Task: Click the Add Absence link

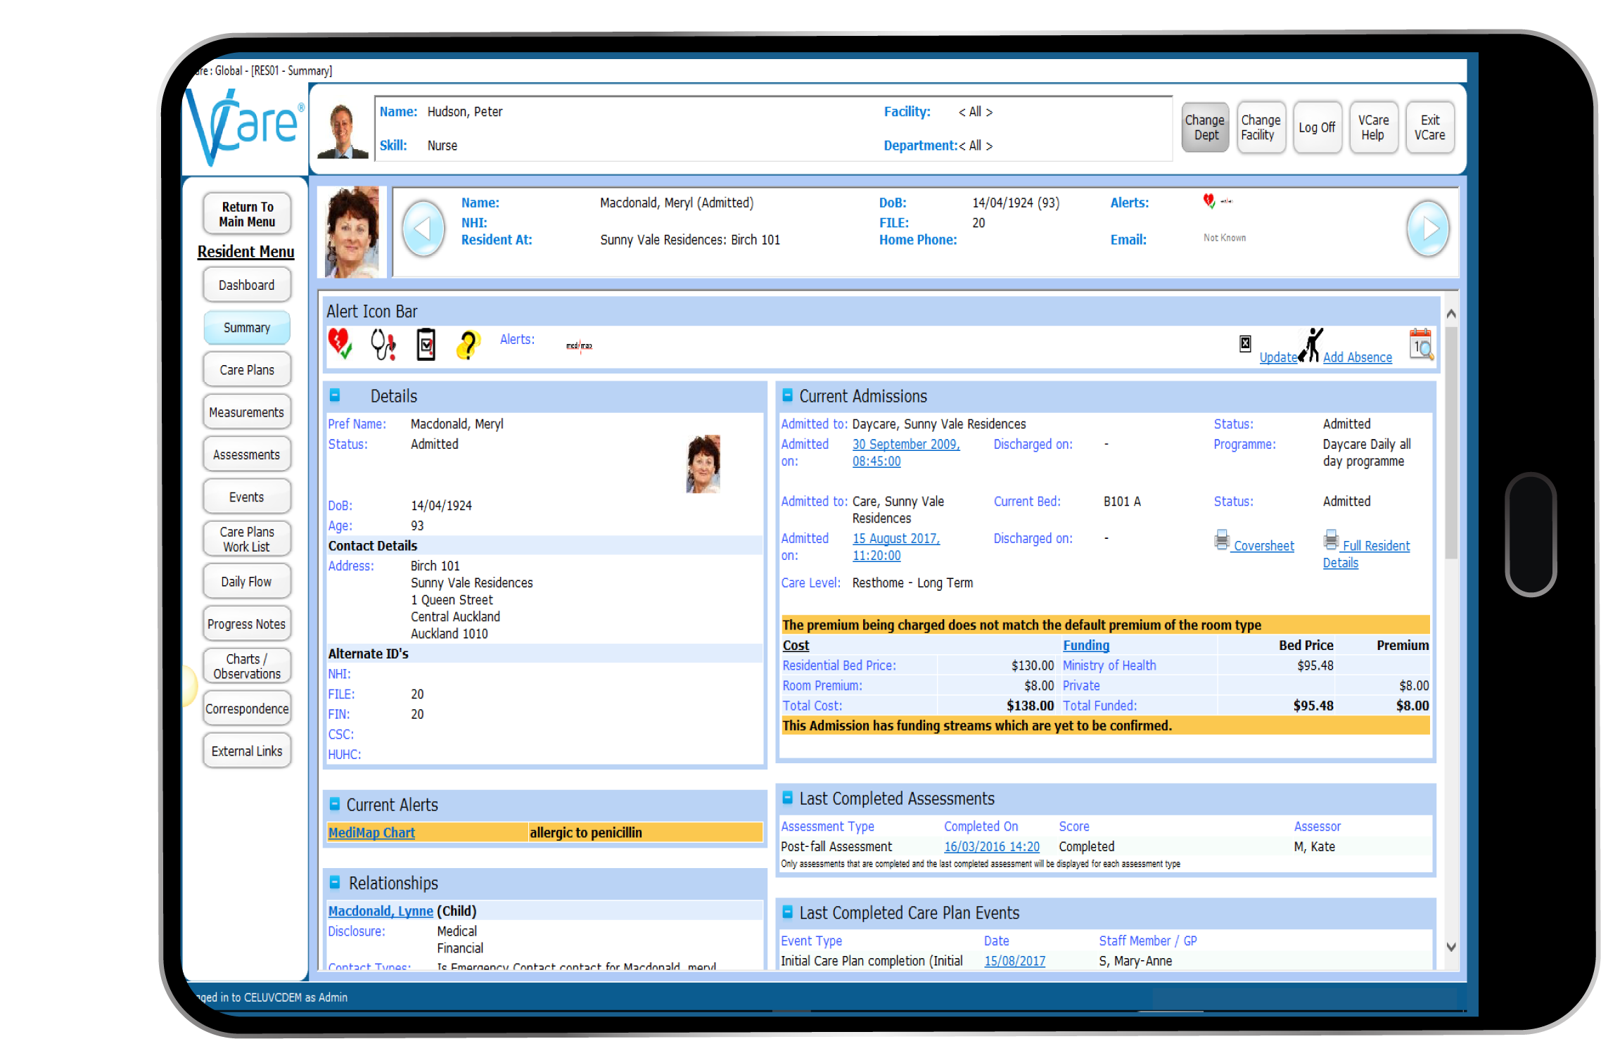Action: (x=1357, y=357)
